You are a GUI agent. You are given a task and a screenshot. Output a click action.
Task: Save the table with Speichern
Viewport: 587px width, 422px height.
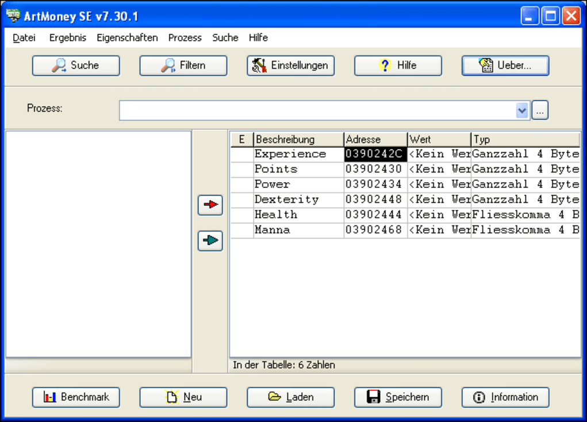[398, 397]
